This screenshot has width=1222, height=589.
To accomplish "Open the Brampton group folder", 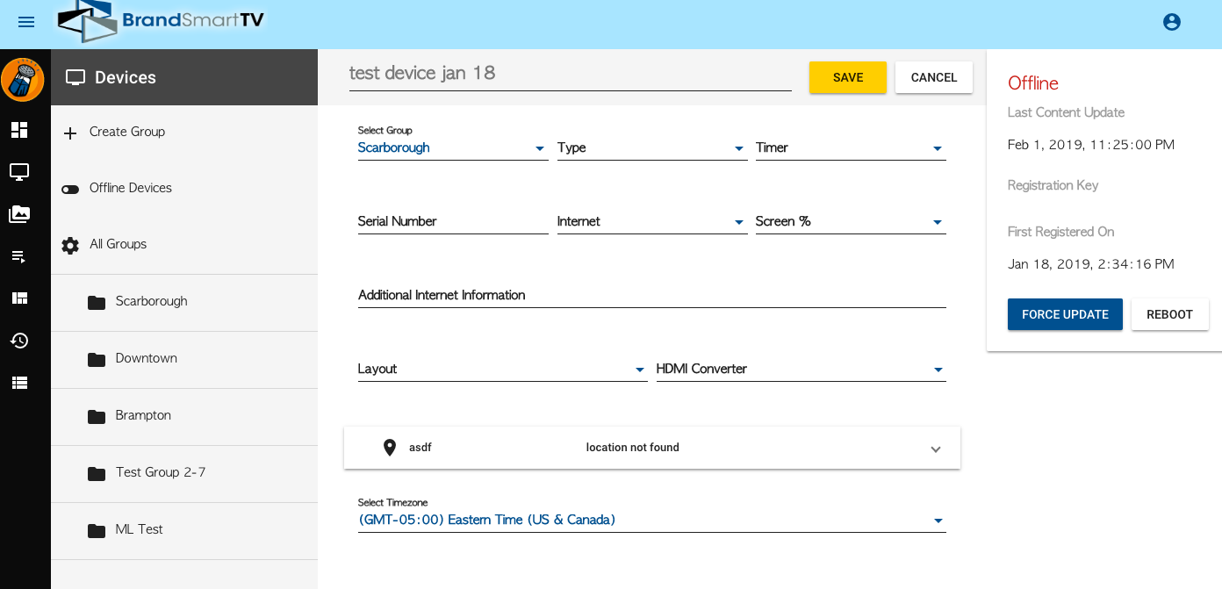I will click(x=143, y=416).
